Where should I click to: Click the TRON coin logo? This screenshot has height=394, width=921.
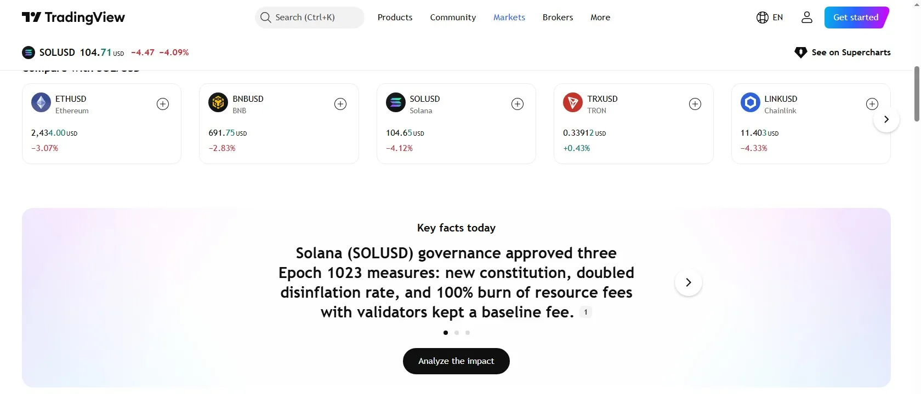tap(573, 102)
